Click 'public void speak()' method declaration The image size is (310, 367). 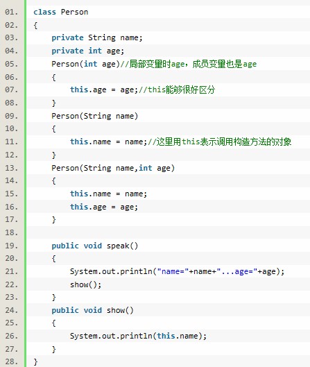click(x=95, y=246)
